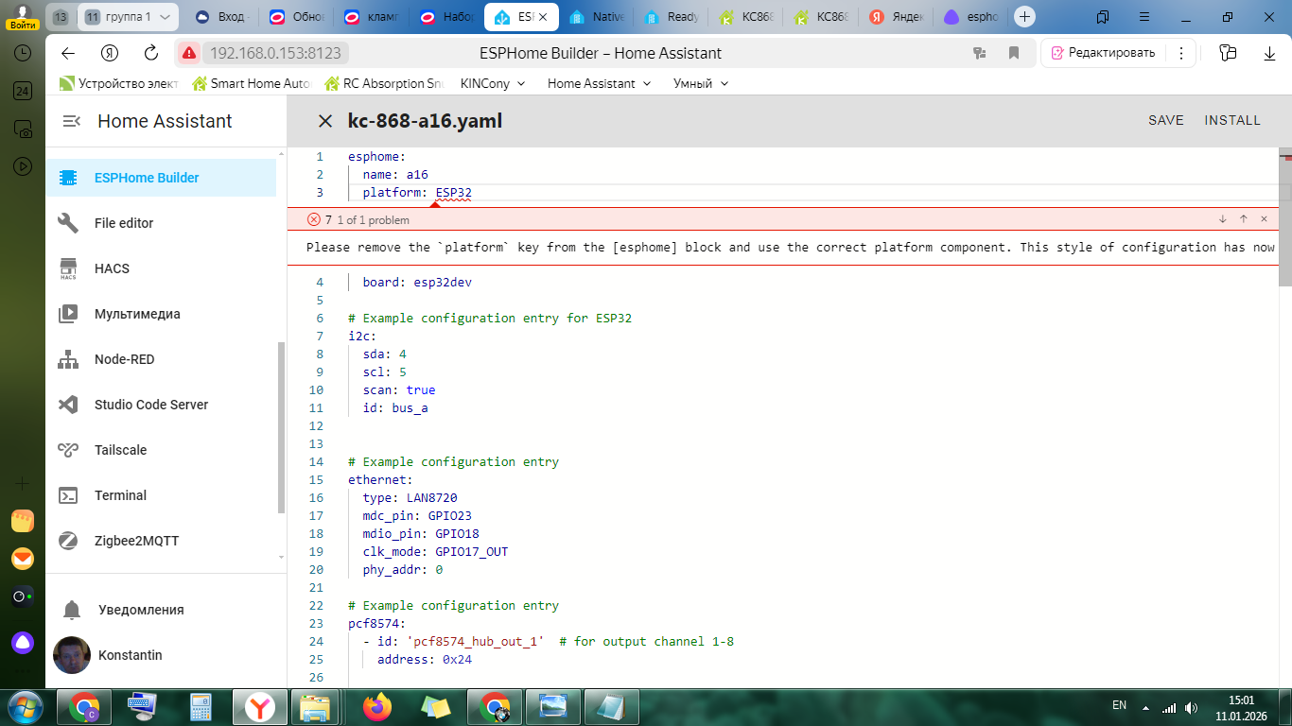Open Уведомления notifications panel
Screen dimensions: 1292x726
(x=138, y=610)
